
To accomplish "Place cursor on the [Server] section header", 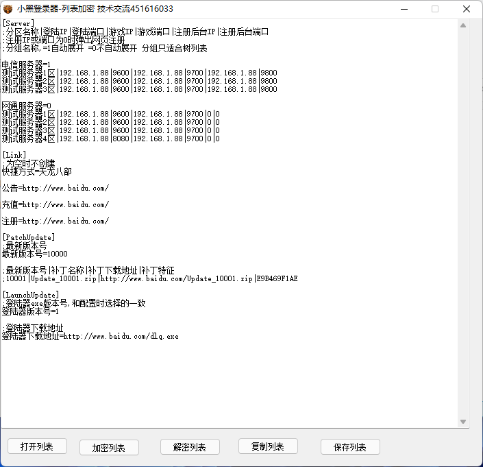I will 18,23.
